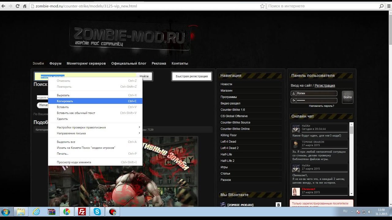
Task: Click the Найти search button
Action: (144, 76)
